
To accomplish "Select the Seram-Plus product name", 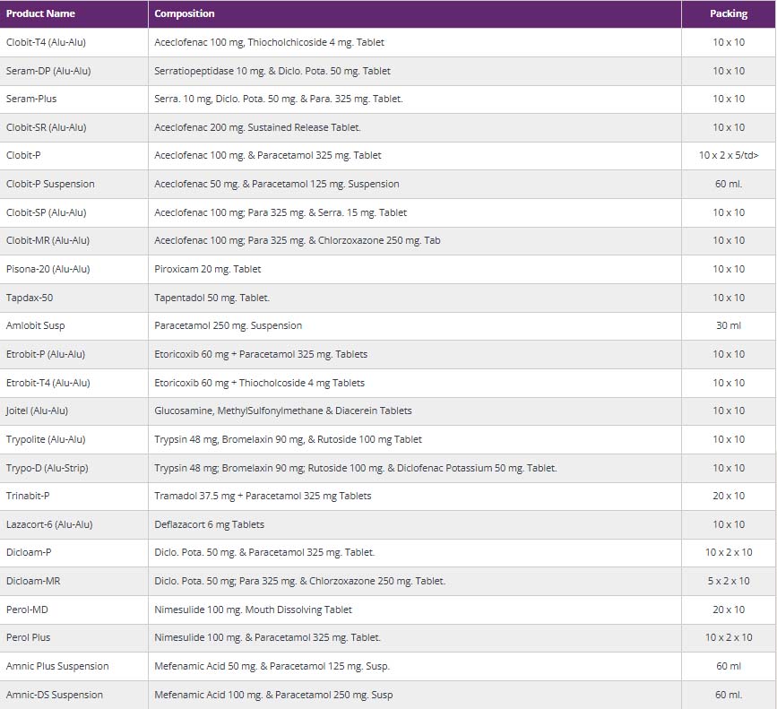I will click(x=31, y=99).
